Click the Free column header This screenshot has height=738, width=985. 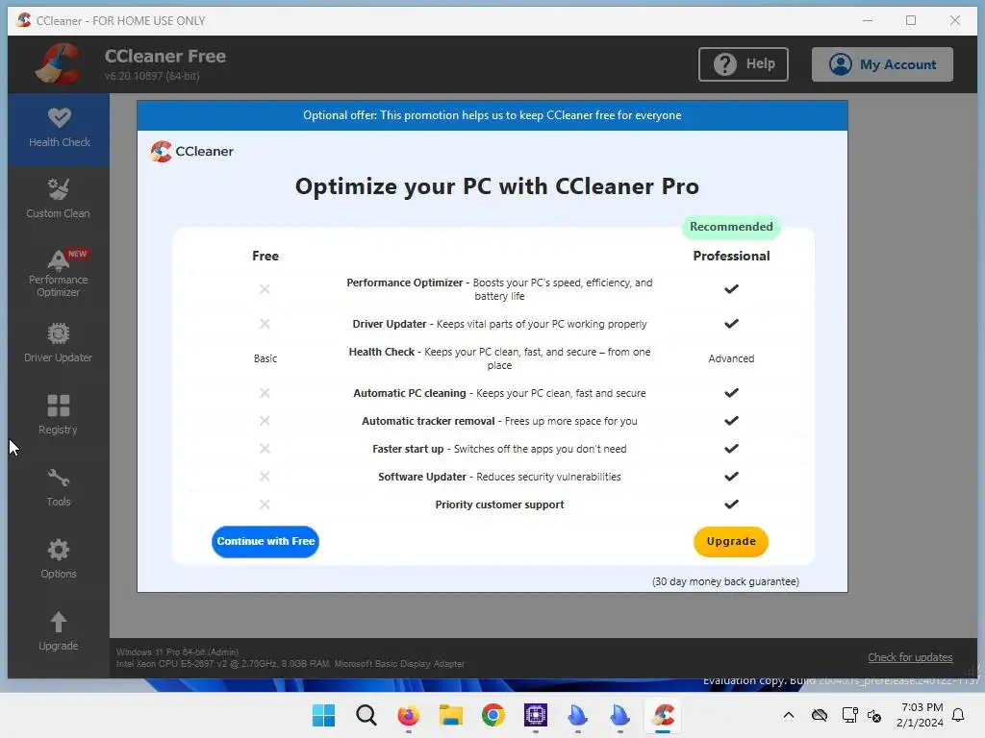pyautogui.click(x=265, y=256)
